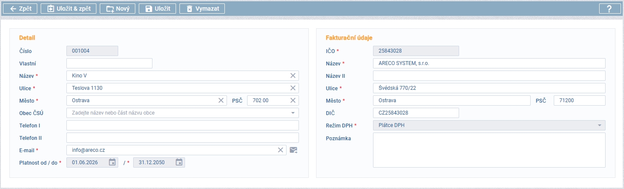Click the IČO field 25843028
Image resolution: width=624 pixels, height=189 pixels.
pyautogui.click(x=416, y=51)
